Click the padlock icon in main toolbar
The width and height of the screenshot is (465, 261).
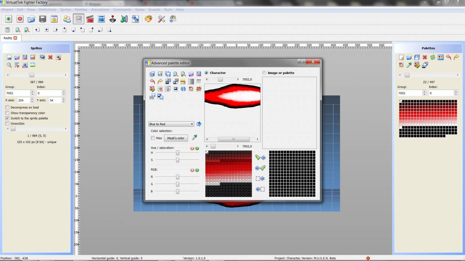point(54,19)
